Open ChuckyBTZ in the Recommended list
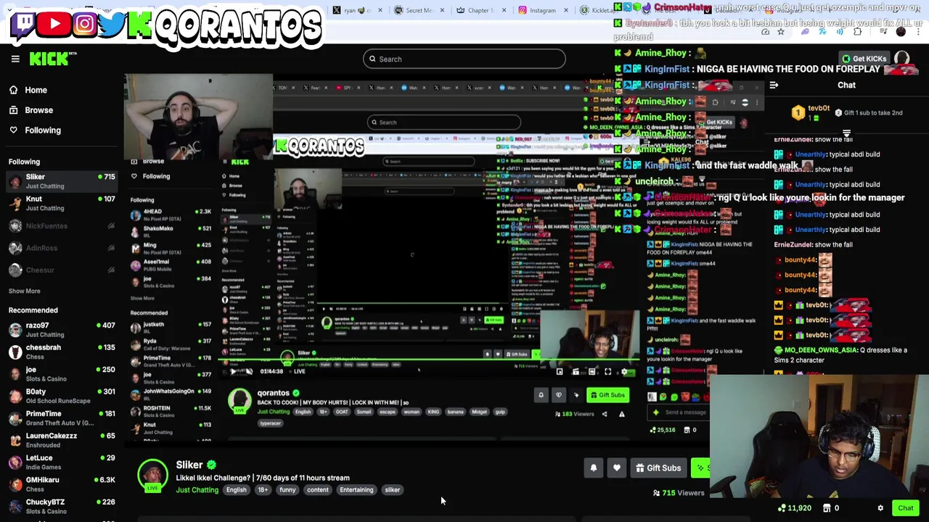This screenshot has width=929, height=522. tap(61, 506)
